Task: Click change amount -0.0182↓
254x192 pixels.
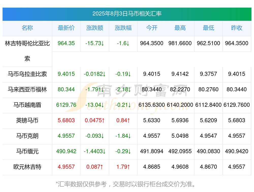Action: click(x=95, y=74)
